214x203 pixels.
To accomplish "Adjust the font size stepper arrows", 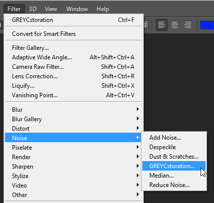I will tap(145, 25).
